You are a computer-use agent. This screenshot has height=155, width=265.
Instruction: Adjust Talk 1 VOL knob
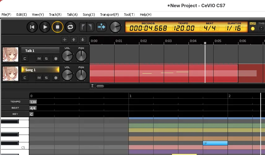point(67,56)
